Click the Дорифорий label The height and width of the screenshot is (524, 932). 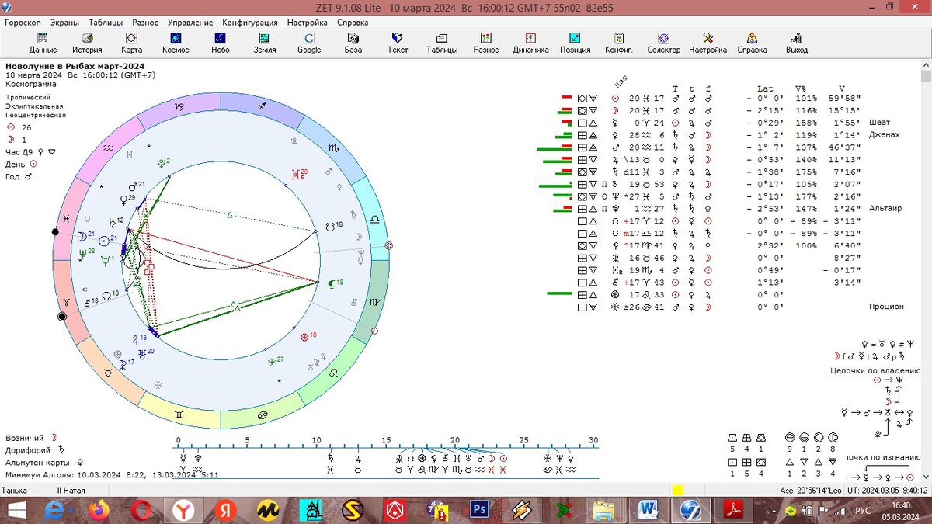tap(28, 450)
